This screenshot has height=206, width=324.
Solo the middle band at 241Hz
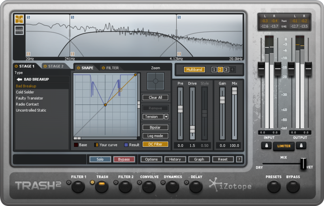(72, 17)
